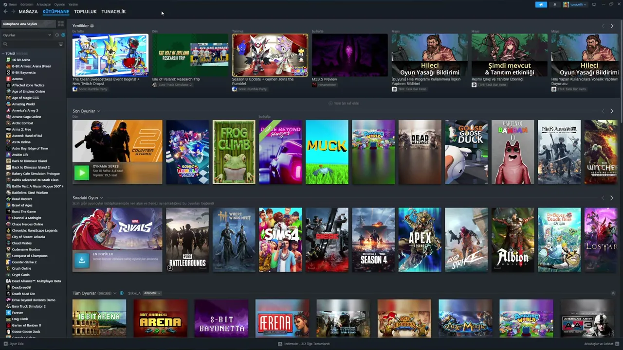The width and height of the screenshot is (623, 350).
Task: Open the notifications bell
Action: (x=554, y=4)
